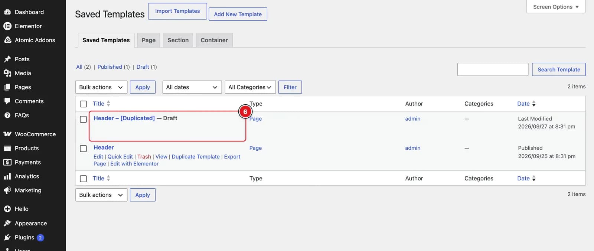
Task: Click the Analytics bar chart icon
Action: [x=7, y=176]
